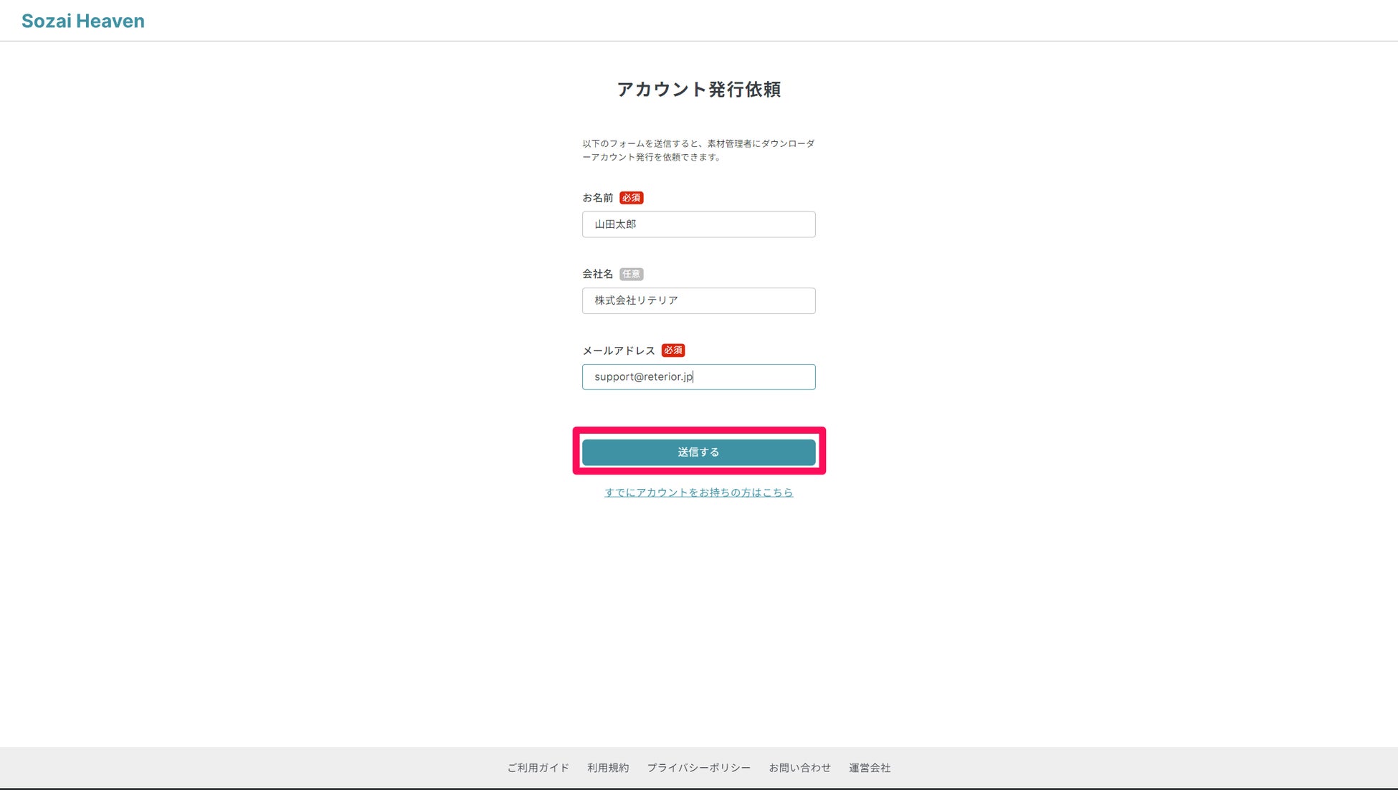Go to お問い合わせ footer link
Viewport: 1398px width, 790px height.
[x=799, y=768]
